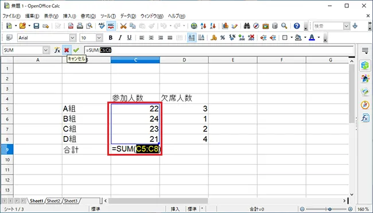Image resolution: width=373 pixels, height=213 pixels.
Task: Align cell text right
Action: (161, 37)
